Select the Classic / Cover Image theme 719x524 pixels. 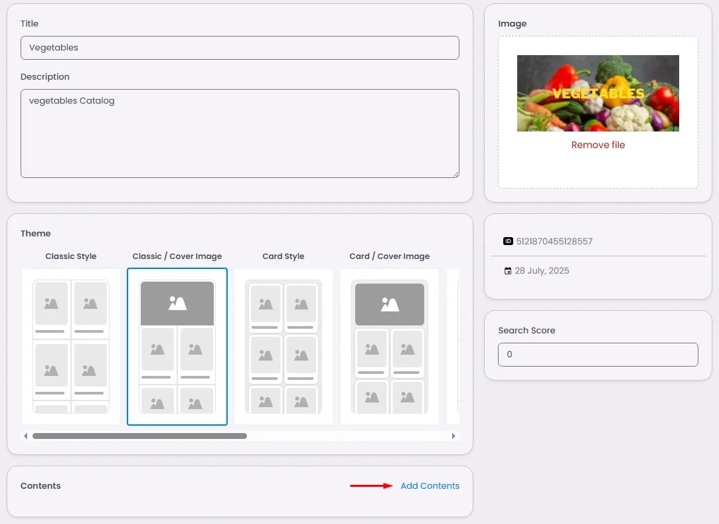(177, 347)
